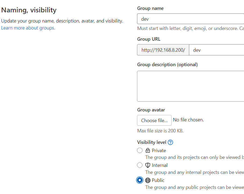Click the Visibility level help question-mark icon
Viewport: 244px width, 194px height.
tap(170, 142)
